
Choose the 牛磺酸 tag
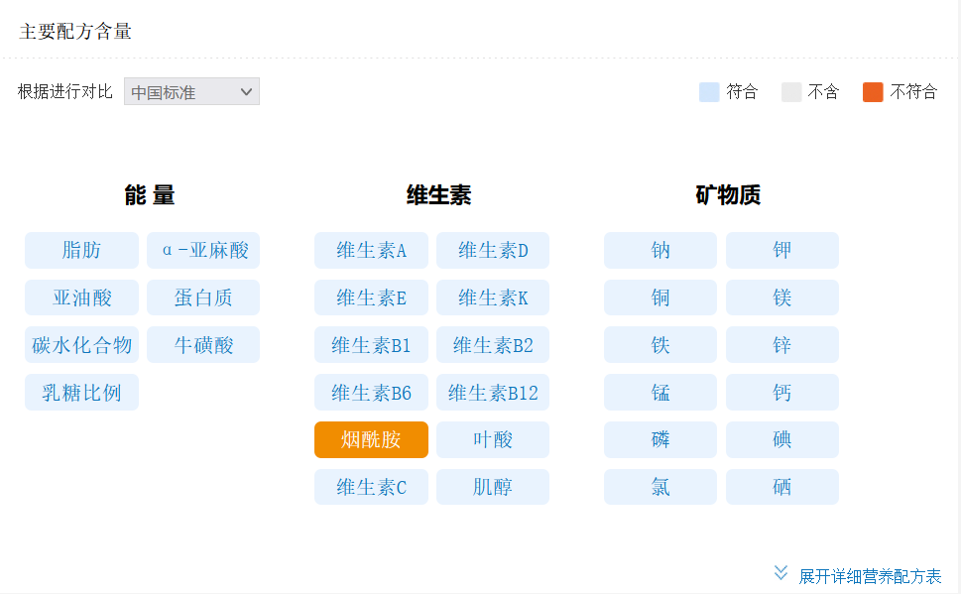(x=203, y=345)
